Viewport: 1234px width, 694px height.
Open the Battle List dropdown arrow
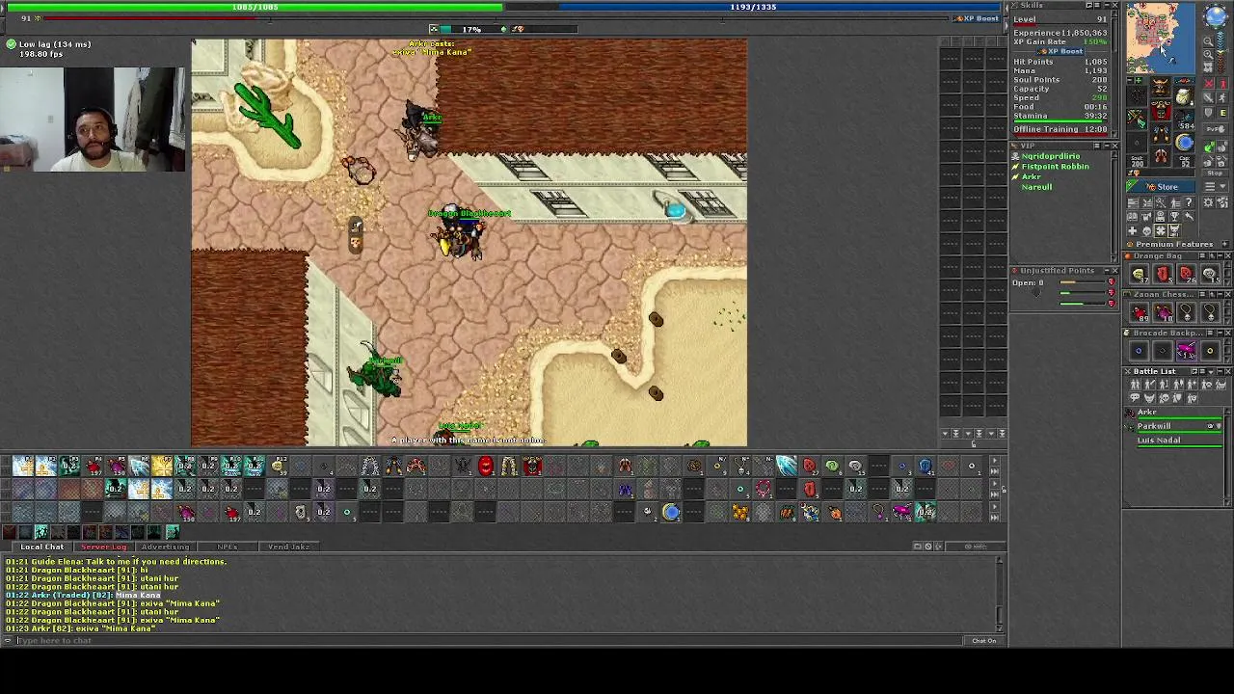tap(1211, 372)
